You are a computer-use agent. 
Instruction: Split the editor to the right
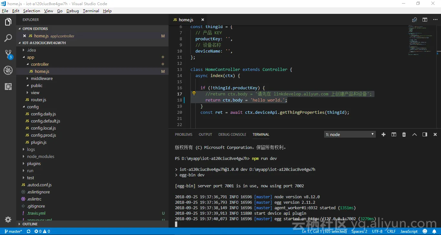425,20
